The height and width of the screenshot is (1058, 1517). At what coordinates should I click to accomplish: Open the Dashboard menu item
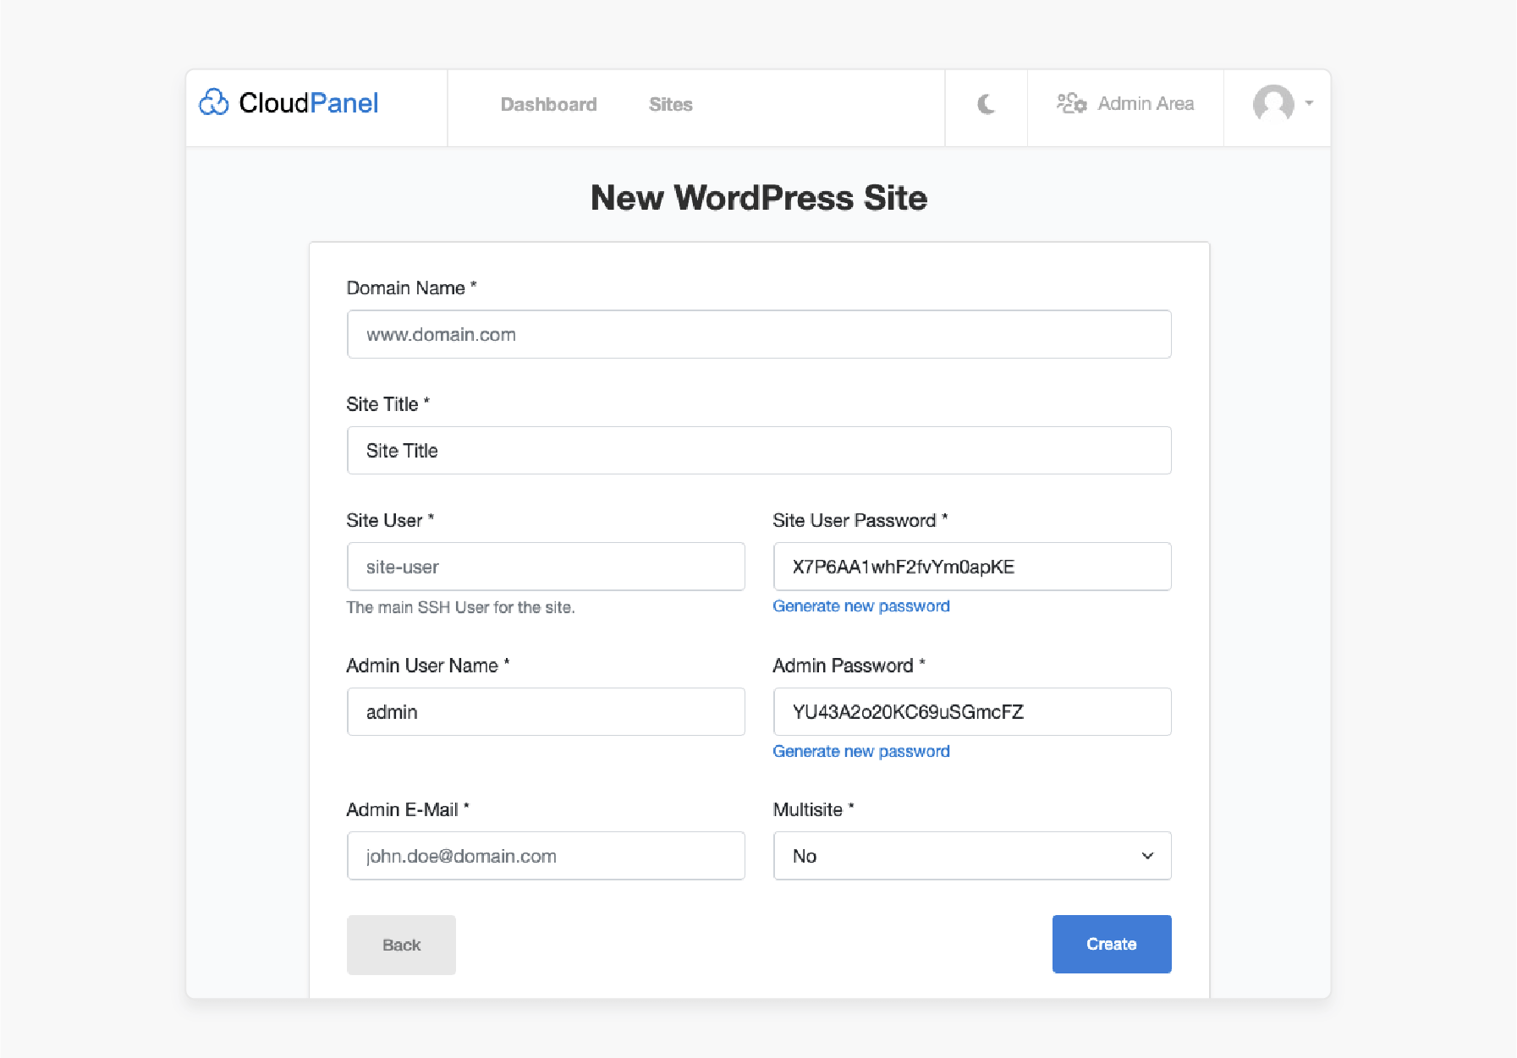coord(548,104)
